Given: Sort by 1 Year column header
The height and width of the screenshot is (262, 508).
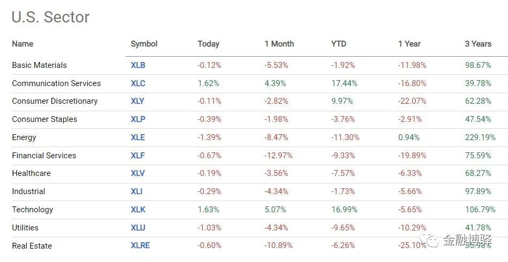Looking at the screenshot, I should [409, 44].
